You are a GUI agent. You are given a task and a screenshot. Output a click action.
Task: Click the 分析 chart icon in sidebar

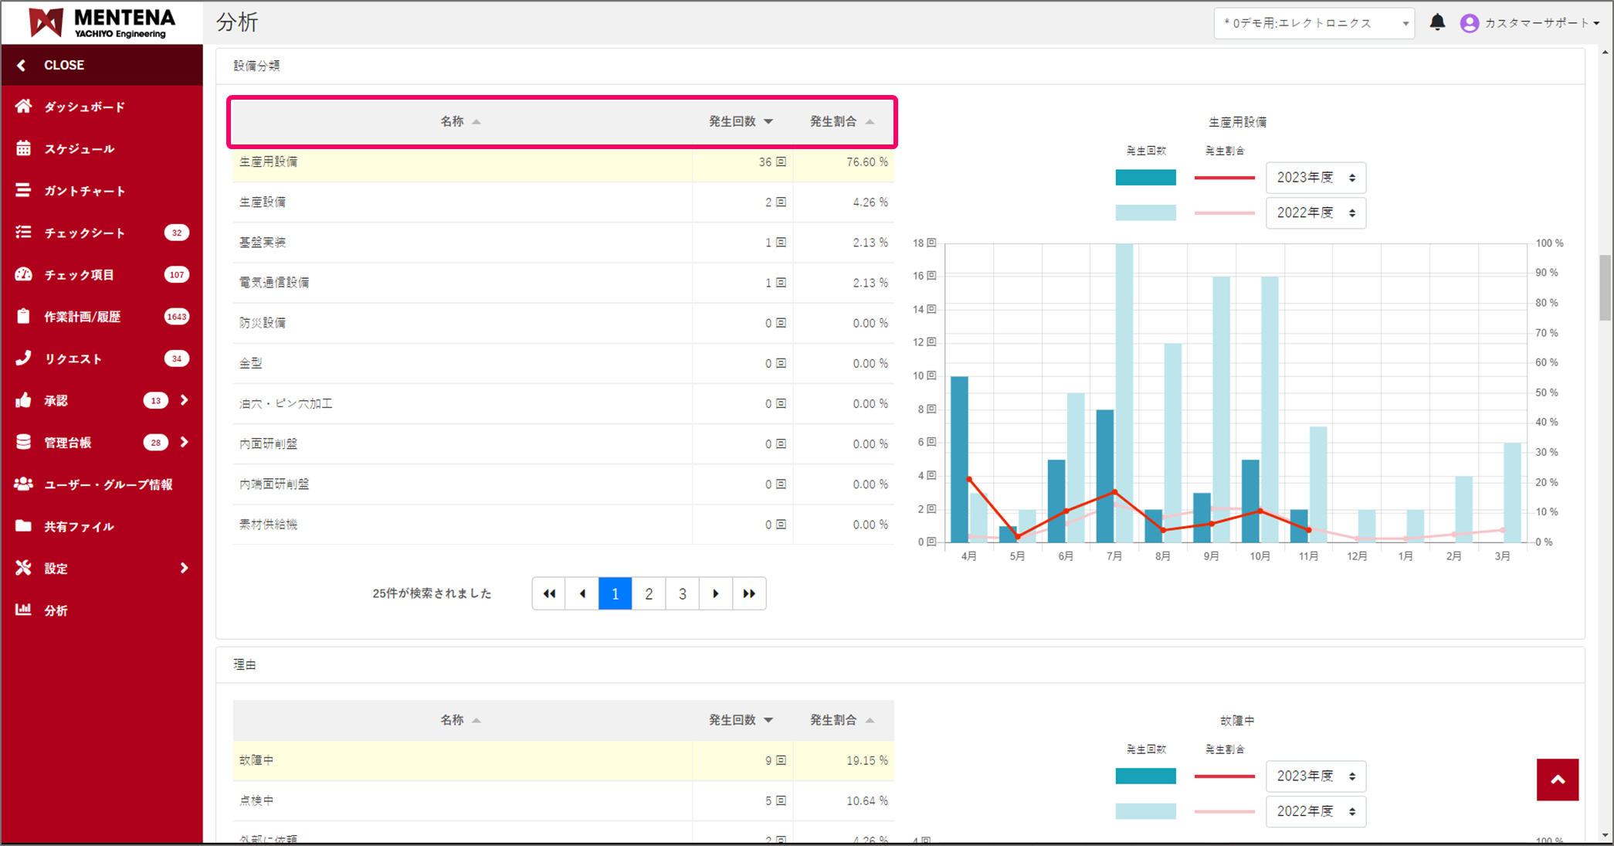point(24,610)
